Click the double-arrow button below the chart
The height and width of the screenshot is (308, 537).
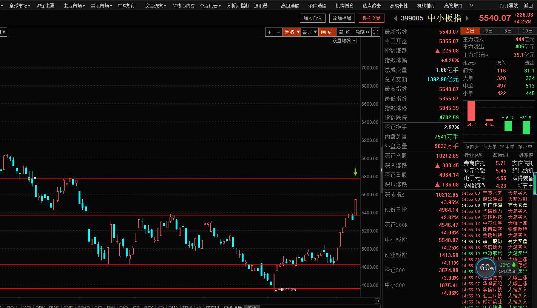(377, 301)
